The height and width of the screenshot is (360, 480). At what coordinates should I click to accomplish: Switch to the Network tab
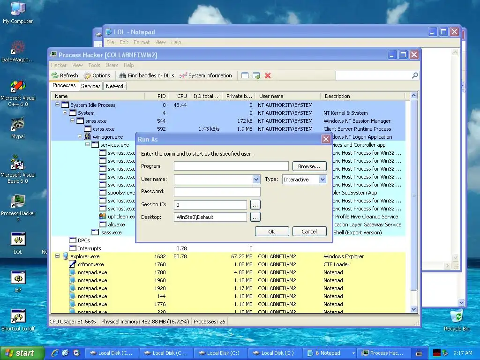coord(115,86)
